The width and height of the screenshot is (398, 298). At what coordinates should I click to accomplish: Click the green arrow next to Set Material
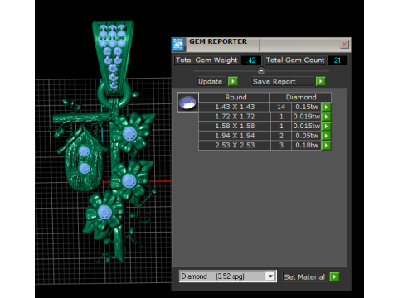point(334,276)
